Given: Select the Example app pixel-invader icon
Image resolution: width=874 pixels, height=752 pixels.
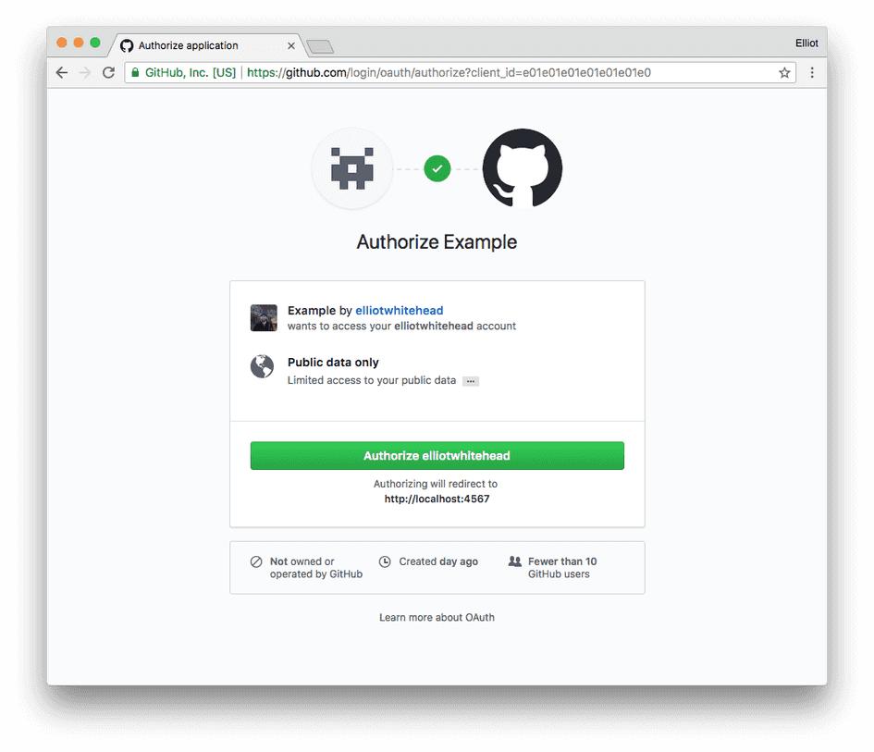Looking at the screenshot, I should (x=351, y=168).
